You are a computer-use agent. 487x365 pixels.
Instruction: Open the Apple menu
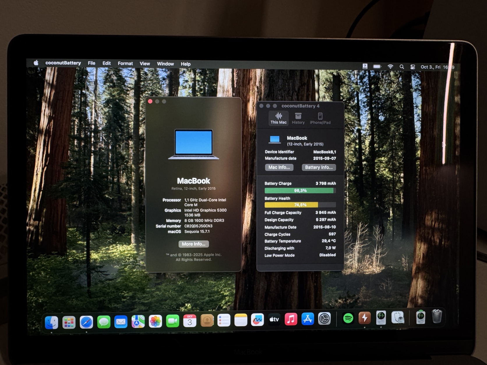[36, 63]
